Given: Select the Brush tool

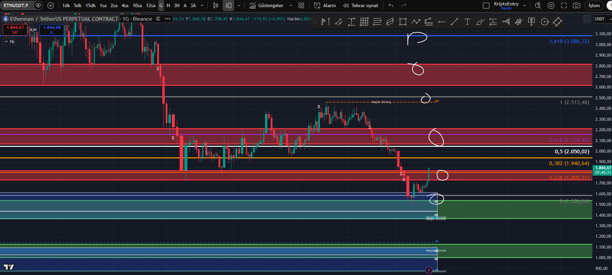Looking at the screenshot, I should [480, 22].
